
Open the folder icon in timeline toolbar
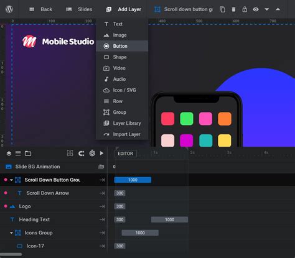coord(28,154)
